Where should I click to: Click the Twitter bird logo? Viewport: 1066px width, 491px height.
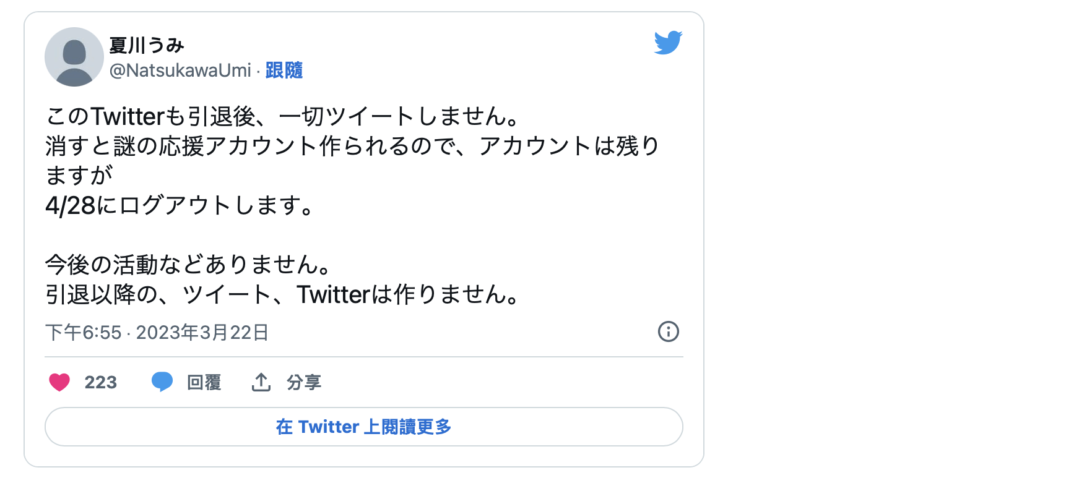pyautogui.click(x=668, y=43)
